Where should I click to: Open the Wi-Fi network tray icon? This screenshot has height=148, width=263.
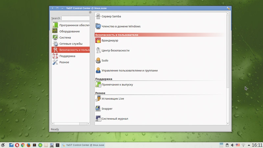243,145
